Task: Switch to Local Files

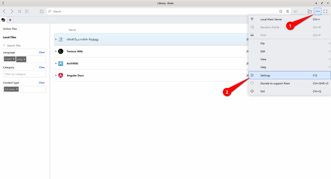Action: click(x=9, y=37)
